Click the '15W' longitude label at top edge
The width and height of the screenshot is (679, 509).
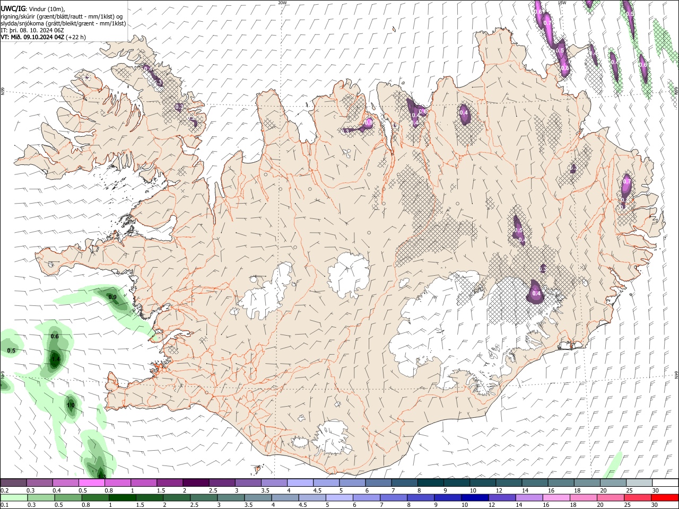pos(562,3)
